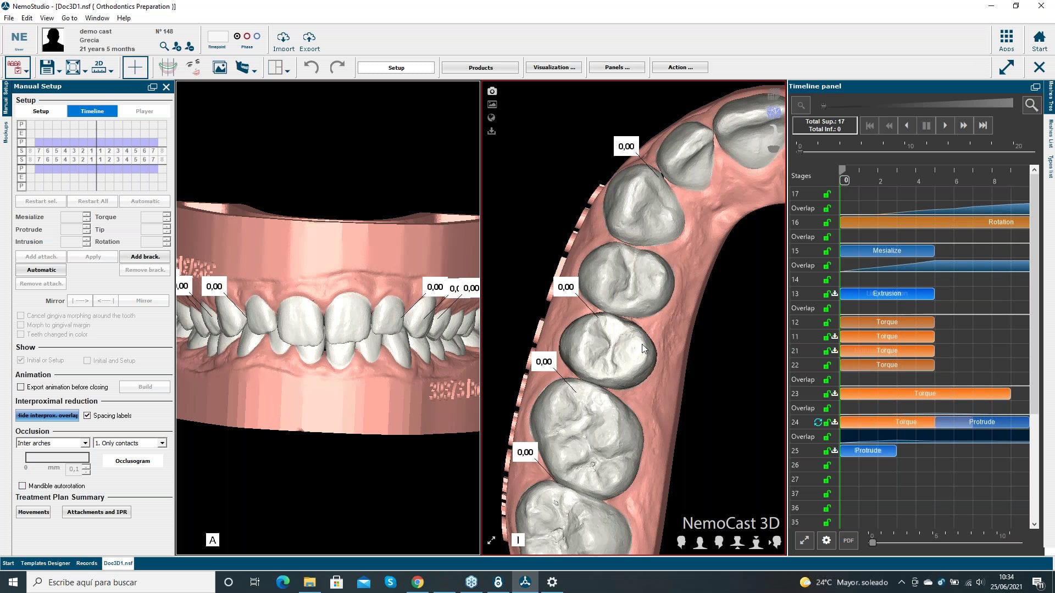The width and height of the screenshot is (1055, 593).
Task: Open the 'Go to' menu
Action: (69, 18)
